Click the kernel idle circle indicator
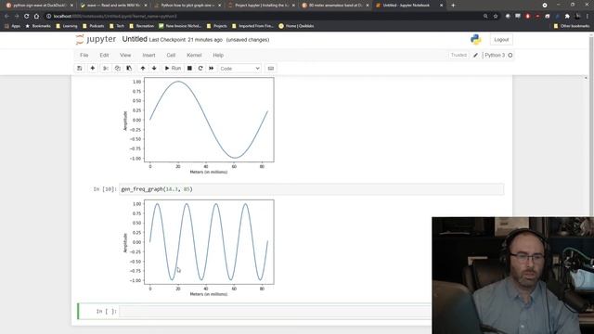594x334 pixels. (x=510, y=56)
